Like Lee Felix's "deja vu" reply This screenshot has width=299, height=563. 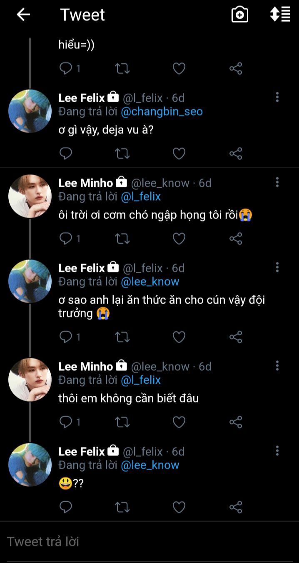coord(179,153)
